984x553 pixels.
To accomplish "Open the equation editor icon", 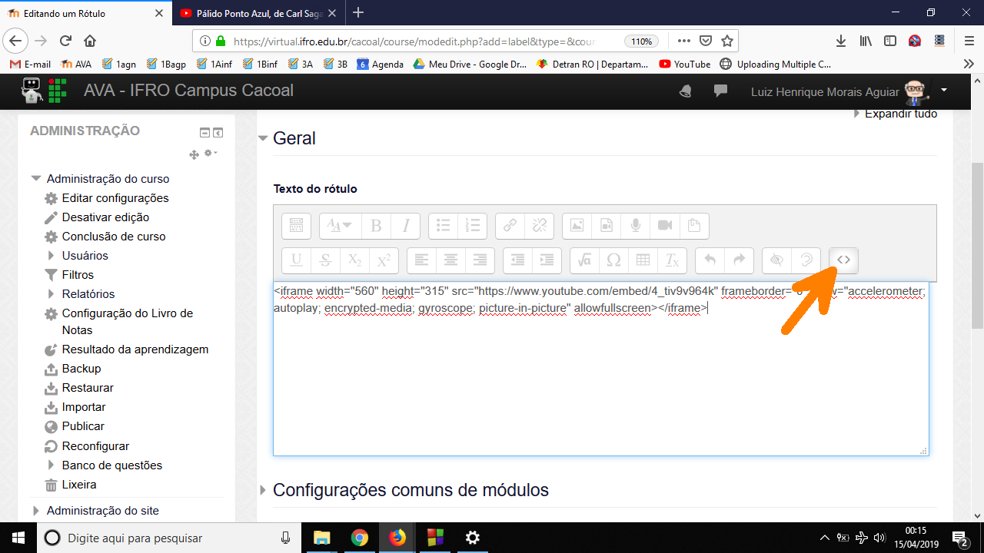I will tap(584, 260).
